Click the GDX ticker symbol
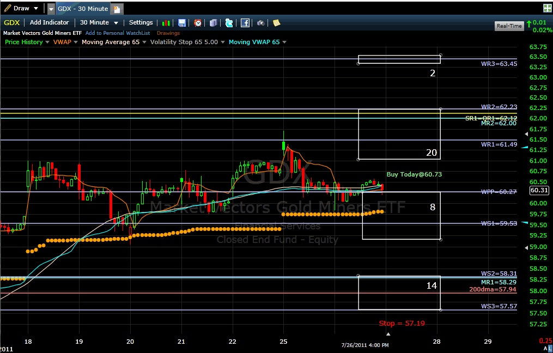The image size is (553, 353). click(11, 22)
